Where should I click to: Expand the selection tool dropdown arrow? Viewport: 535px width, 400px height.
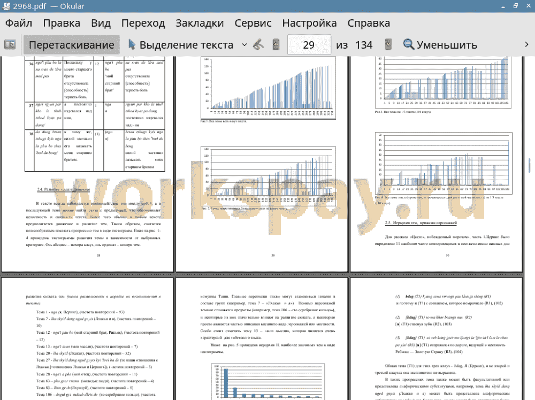coord(244,45)
